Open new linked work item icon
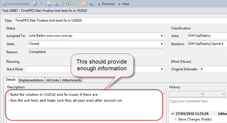227x123 pixels. click(x=49, y=4)
